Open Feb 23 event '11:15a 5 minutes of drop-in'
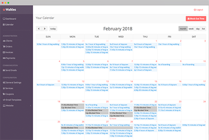This screenshot has height=140, width=209. coord(169,110)
